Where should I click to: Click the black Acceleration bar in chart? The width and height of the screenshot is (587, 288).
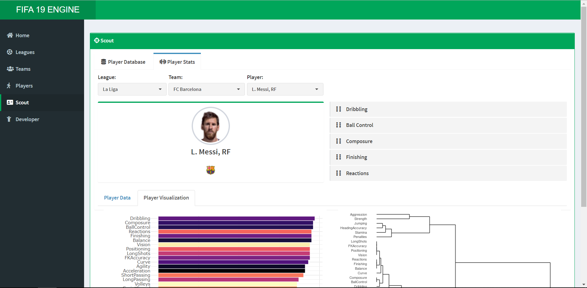coord(231,271)
